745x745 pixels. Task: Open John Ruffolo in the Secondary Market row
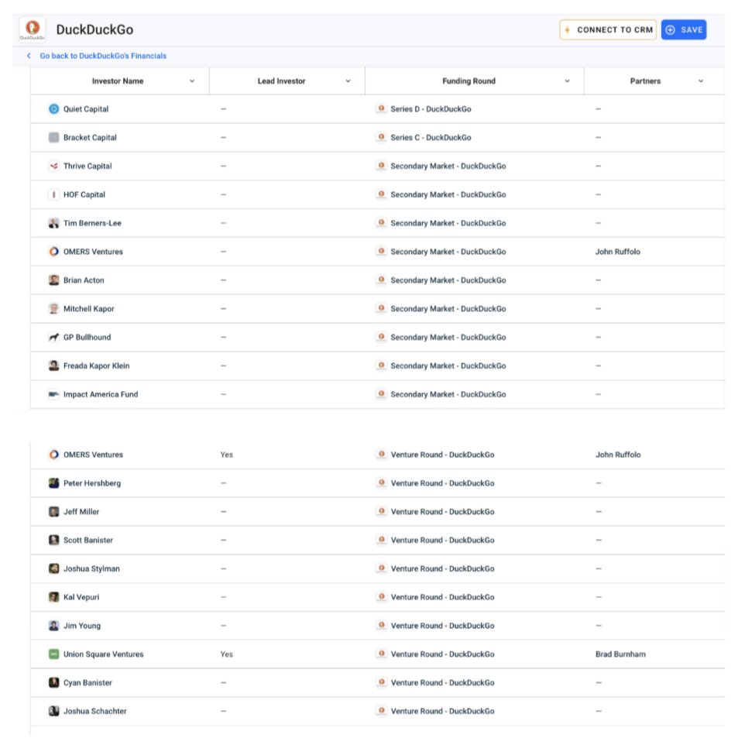tap(618, 252)
